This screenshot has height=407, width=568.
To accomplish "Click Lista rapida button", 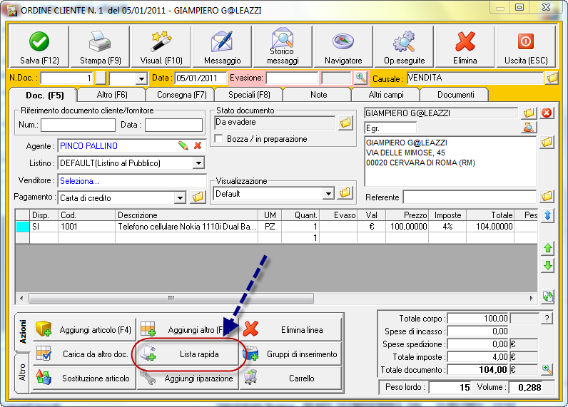I will point(188,354).
